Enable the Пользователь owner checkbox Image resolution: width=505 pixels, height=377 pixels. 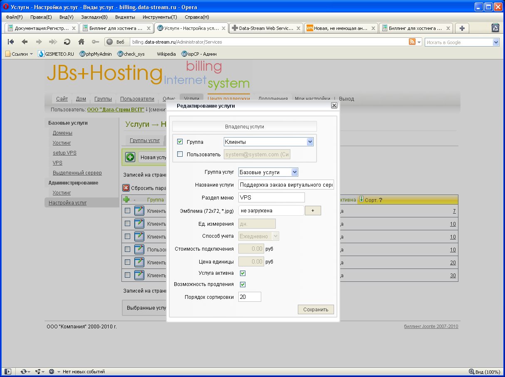(180, 154)
